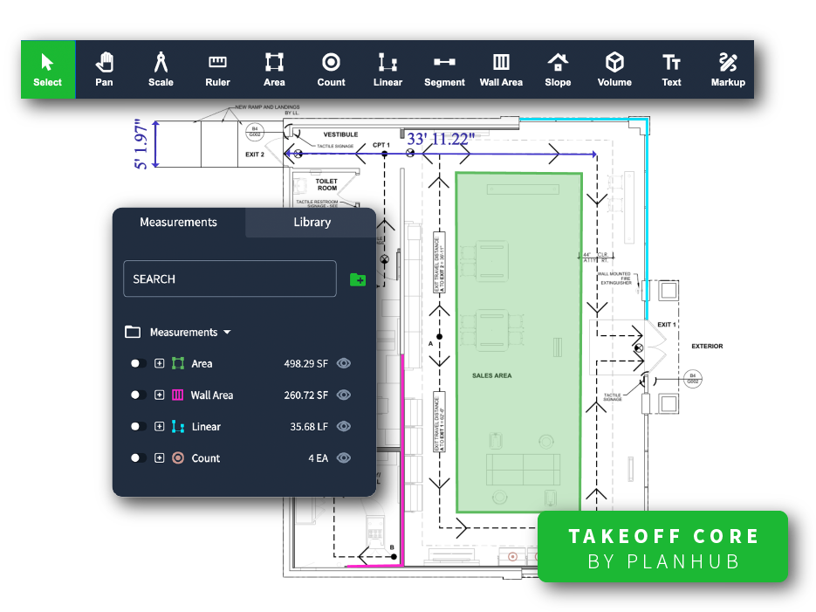Pick the Segment tool
The width and height of the screenshot is (816, 612).
coord(444,69)
